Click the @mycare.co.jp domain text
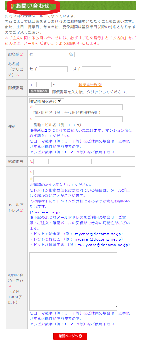 (45, 212)
